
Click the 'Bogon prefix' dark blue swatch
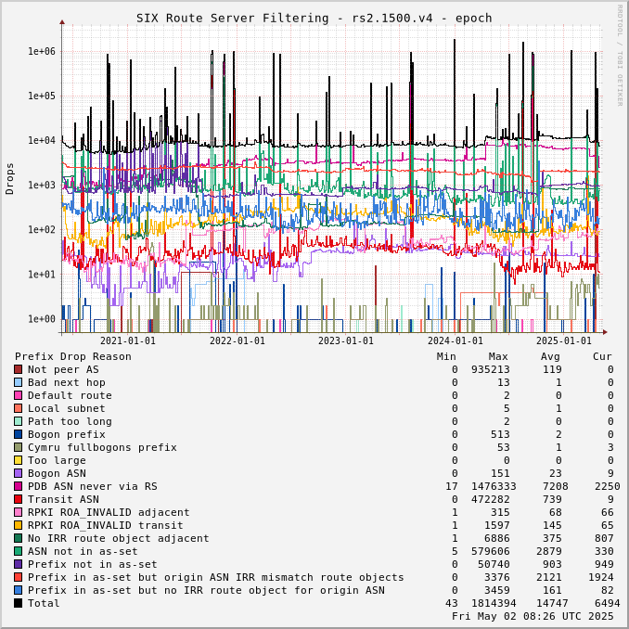(18, 434)
